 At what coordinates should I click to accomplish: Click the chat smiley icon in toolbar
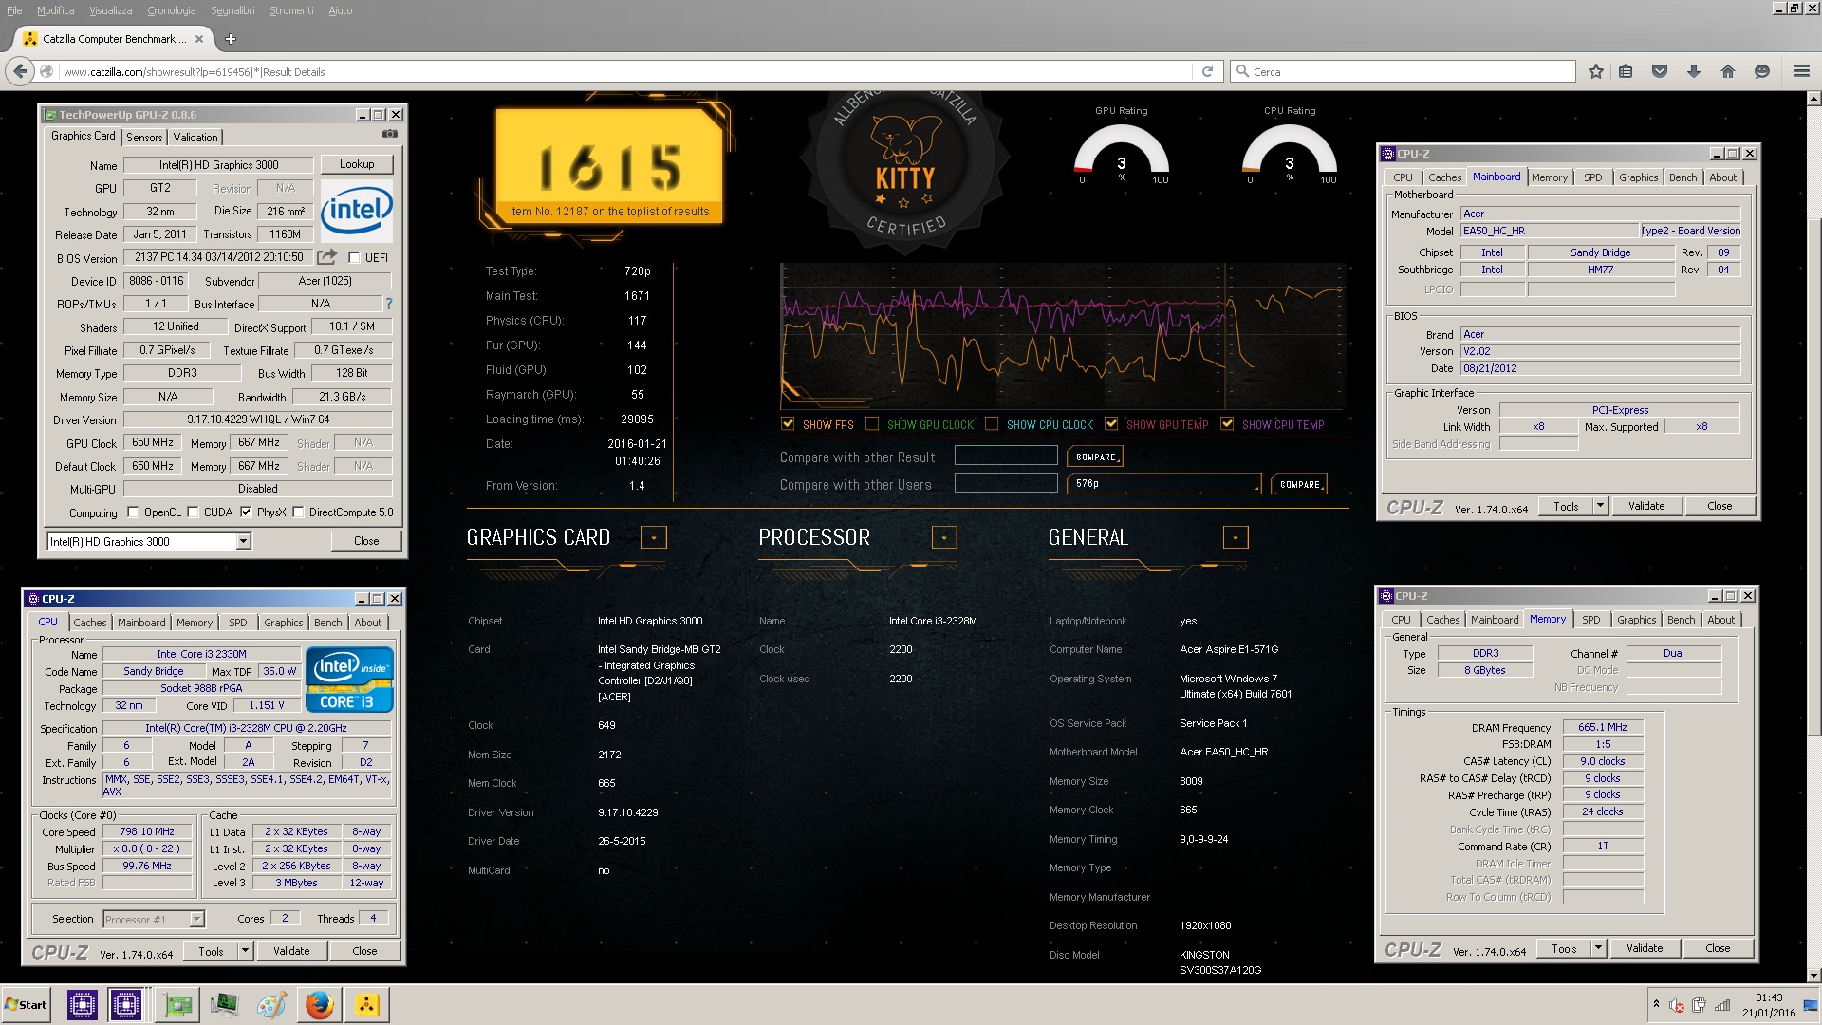tap(1762, 71)
